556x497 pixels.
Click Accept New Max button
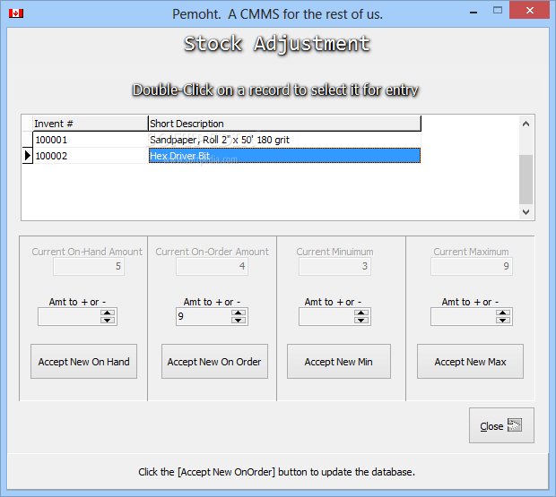click(470, 362)
